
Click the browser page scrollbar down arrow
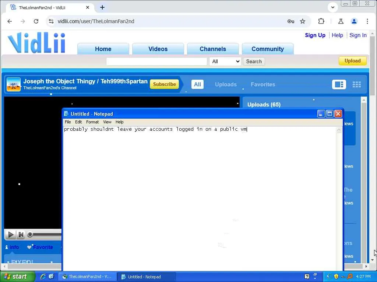click(372, 260)
